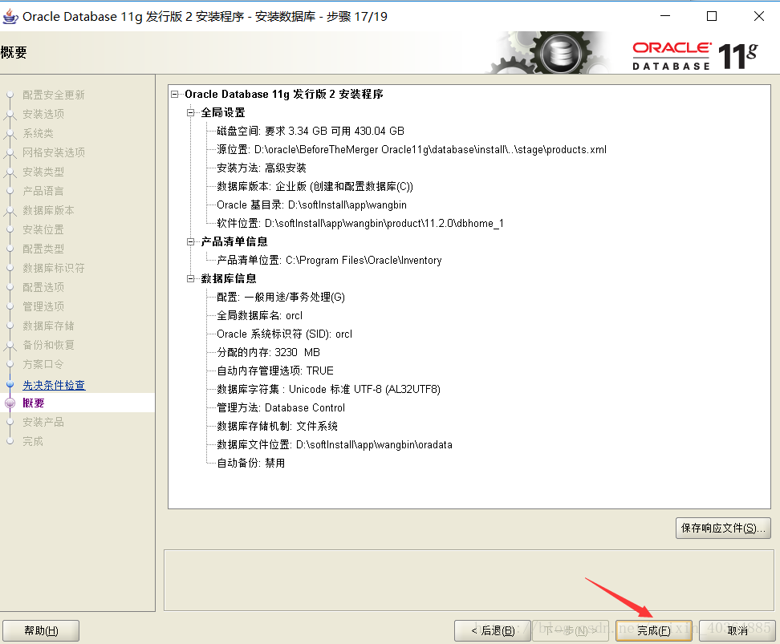This screenshot has width=780, height=644.
Task: Select the 配置类型 step in sidebar
Action: pos(43,249)
